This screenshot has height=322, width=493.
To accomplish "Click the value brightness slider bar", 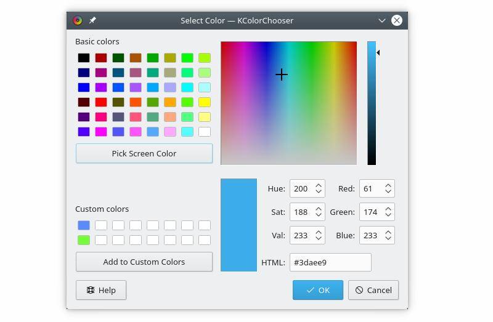I will coord(372,103).
